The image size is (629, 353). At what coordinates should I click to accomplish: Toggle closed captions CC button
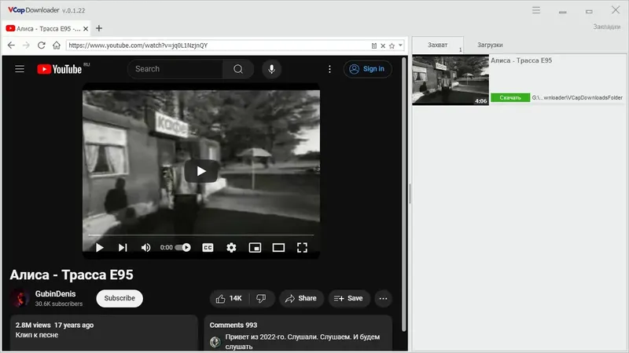click(208, 248)
